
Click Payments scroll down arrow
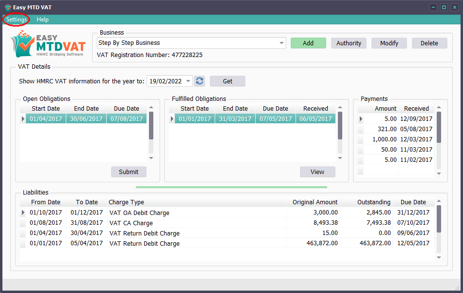click(439, 174)
